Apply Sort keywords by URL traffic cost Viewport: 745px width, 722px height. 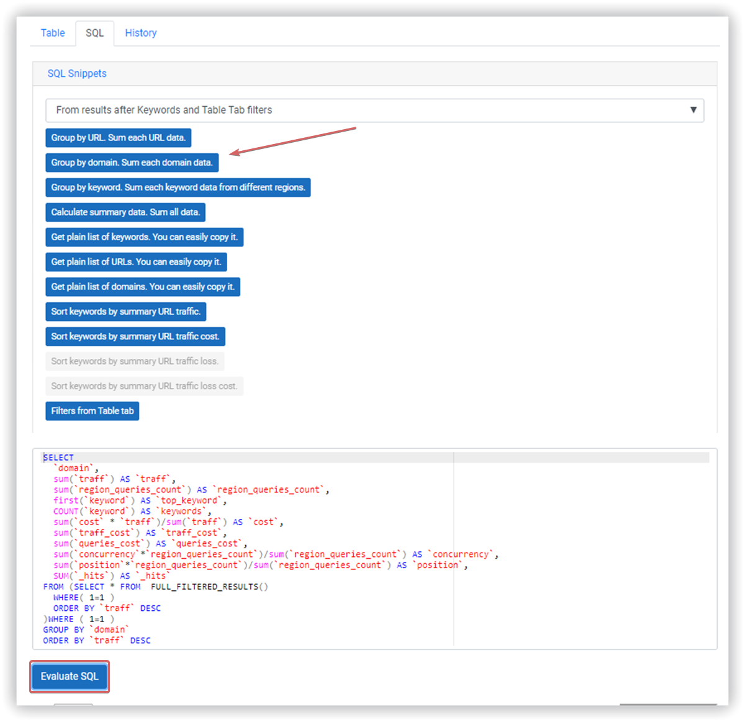click(x=135, y=336)
